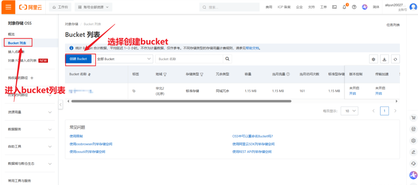Open the purple AI assistant icon in the header
Screen dimensions: 418x185
point(365,7)
